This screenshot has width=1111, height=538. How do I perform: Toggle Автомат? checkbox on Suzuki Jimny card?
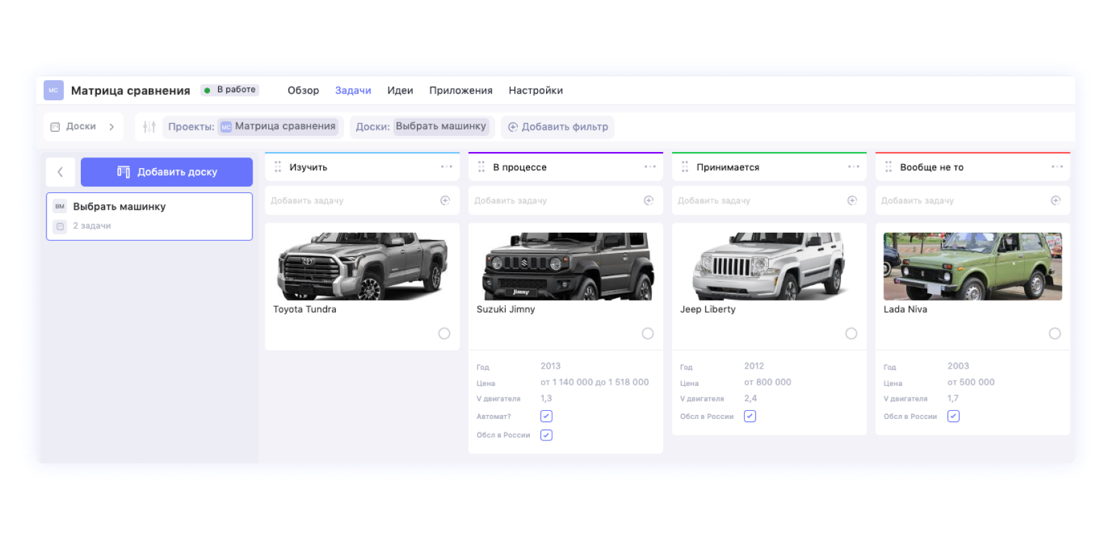point(547,416)
